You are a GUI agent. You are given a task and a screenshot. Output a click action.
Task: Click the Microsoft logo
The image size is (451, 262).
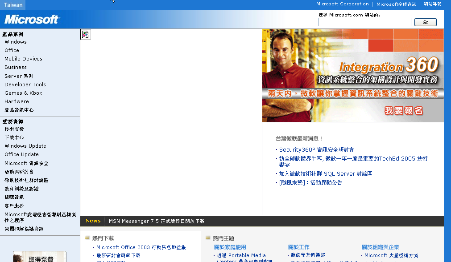[31, 20]
